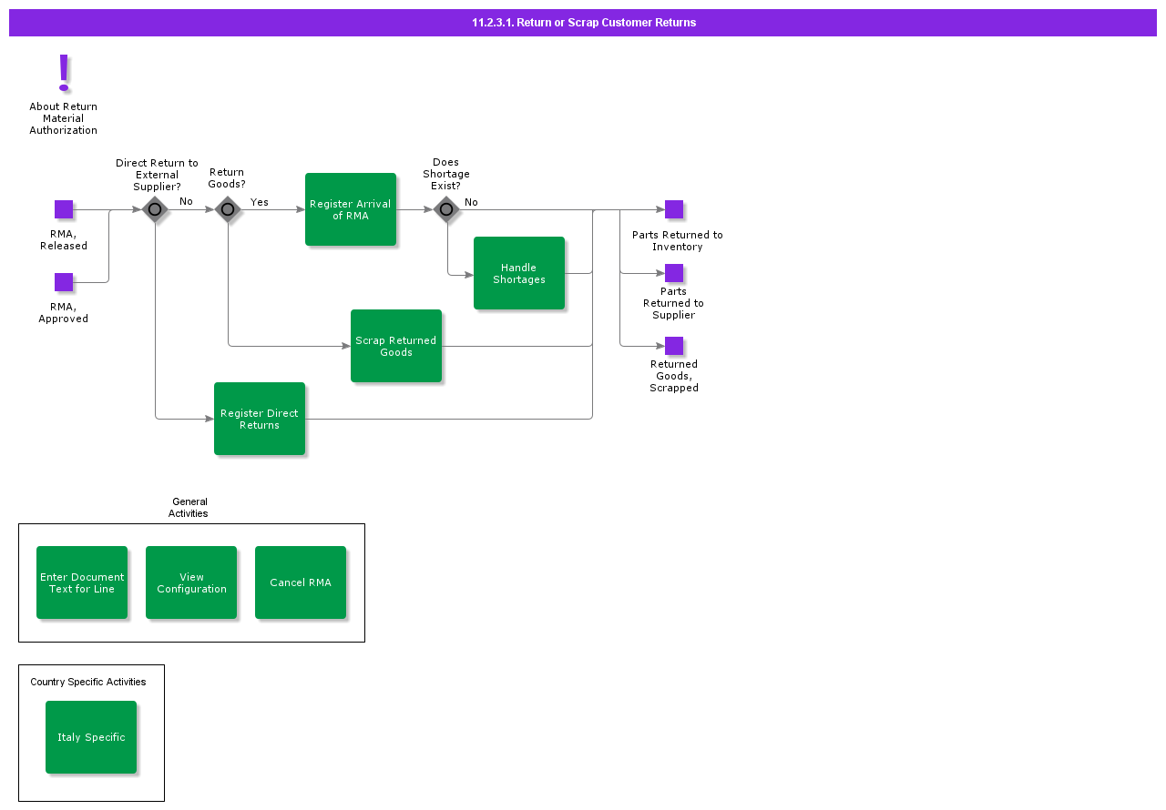Open Enter Document Text for Line activity

(82, 582)
